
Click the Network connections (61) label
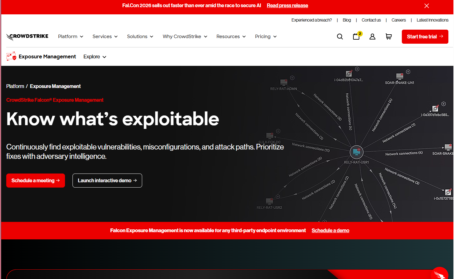coord(363,201)
